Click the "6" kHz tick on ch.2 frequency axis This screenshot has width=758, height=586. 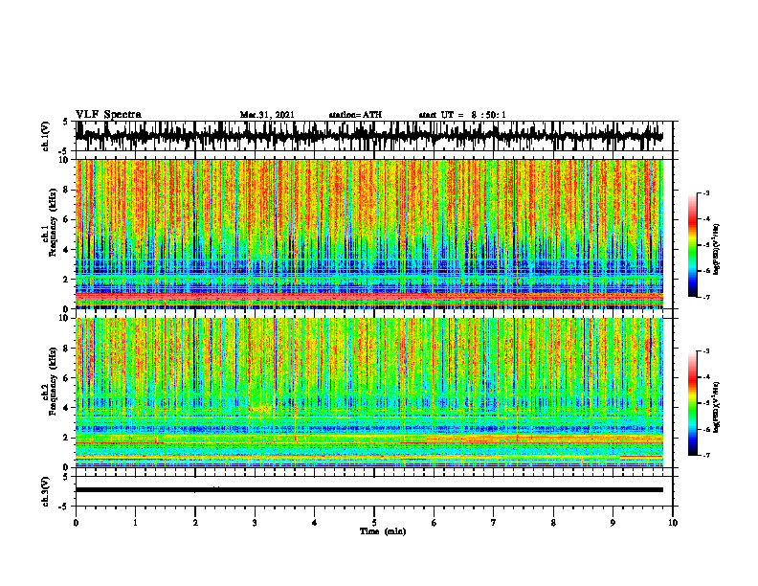[x=67, y=377]
